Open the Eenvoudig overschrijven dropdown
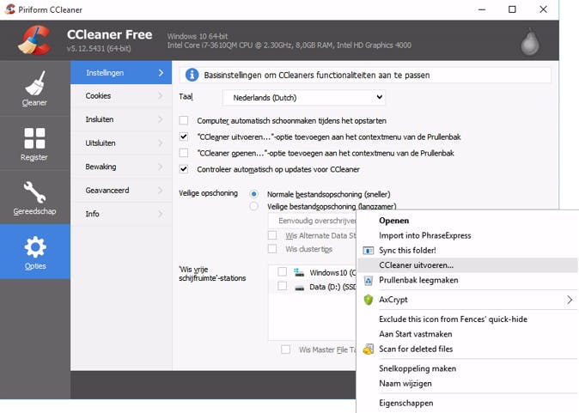Image resolution: width=579 pixels, height=413 pixels. (x=312, y=221)
